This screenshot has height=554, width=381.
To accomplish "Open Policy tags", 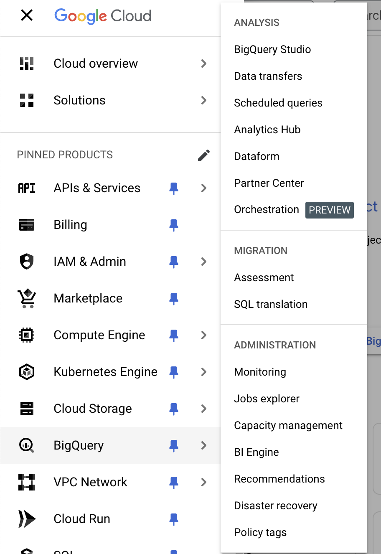I will tap(260, 532).
